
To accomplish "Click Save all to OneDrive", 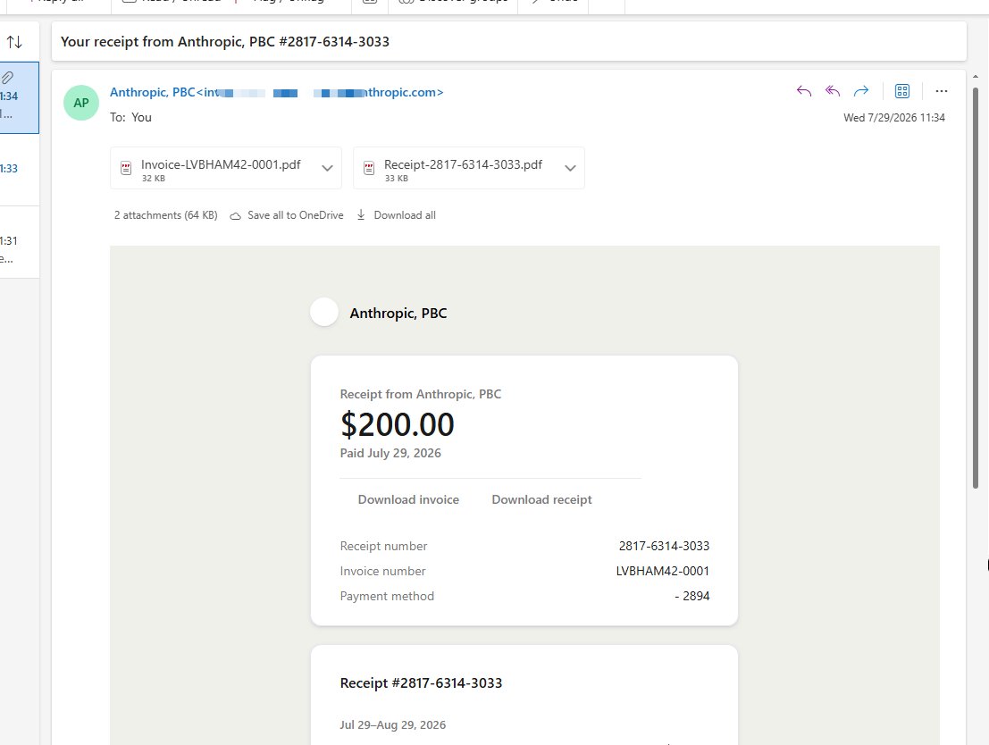I will pyautogui.click(x=287, y=215).
